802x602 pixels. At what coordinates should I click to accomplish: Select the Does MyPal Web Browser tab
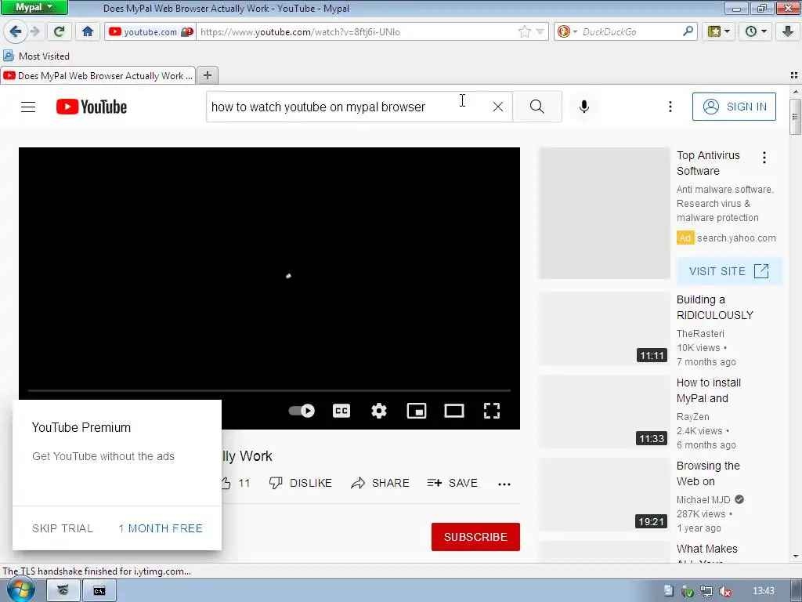(x=98, y=76)
